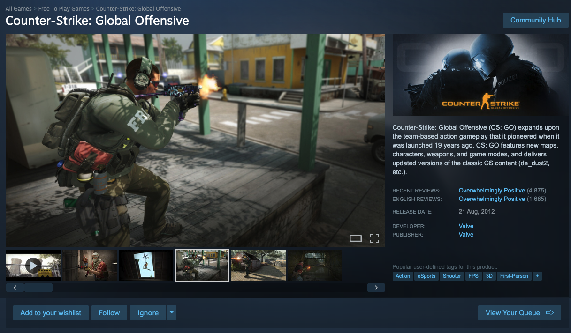Select the highlighted FBI soldier thumbnail
Viewport: 571px width, 333px height.
tap(202, 265)
